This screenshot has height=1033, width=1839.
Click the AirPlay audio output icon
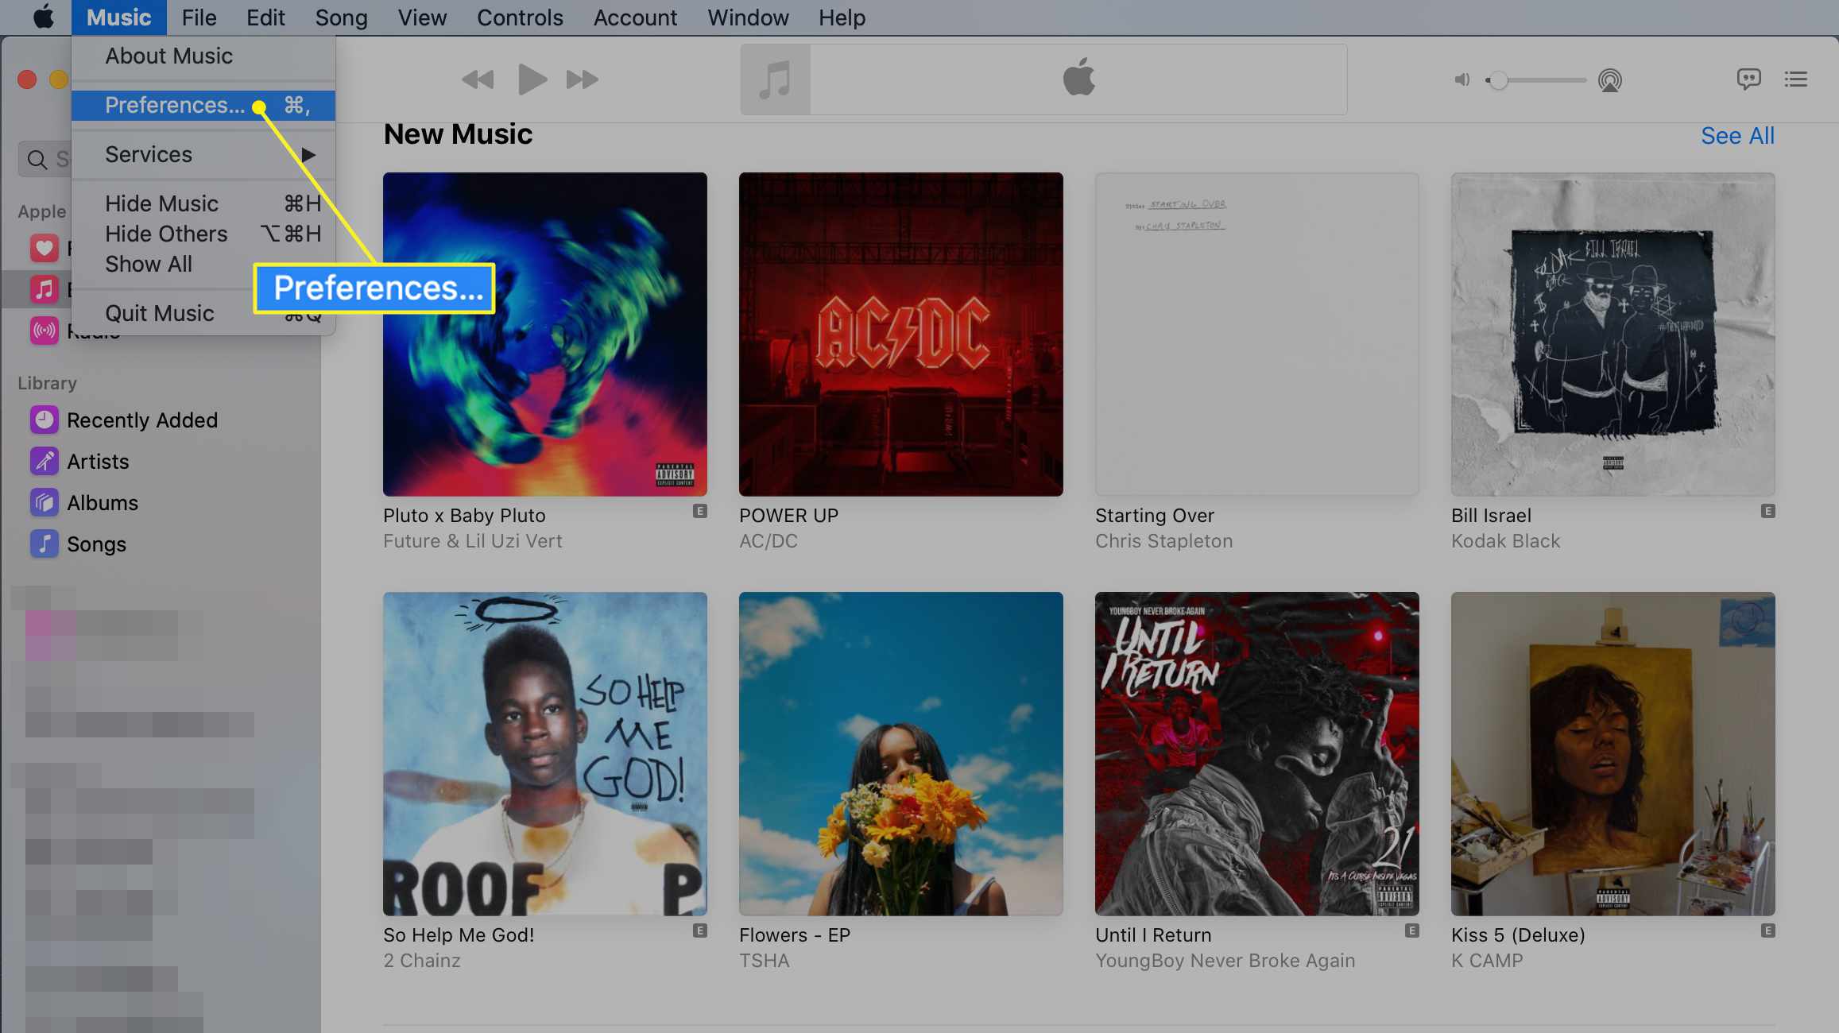pyautogui.click(x=1610, y=79)
